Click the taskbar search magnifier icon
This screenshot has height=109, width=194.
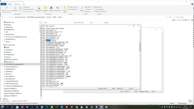tap(7, 107)
